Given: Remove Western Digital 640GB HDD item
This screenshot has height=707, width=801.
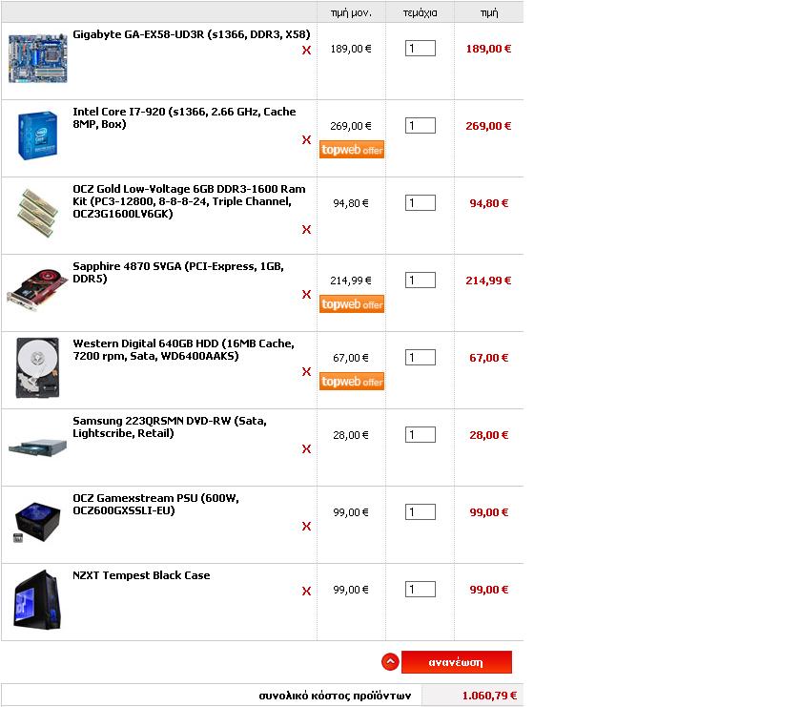Looking at the screenshot, I should pos(306,372).
